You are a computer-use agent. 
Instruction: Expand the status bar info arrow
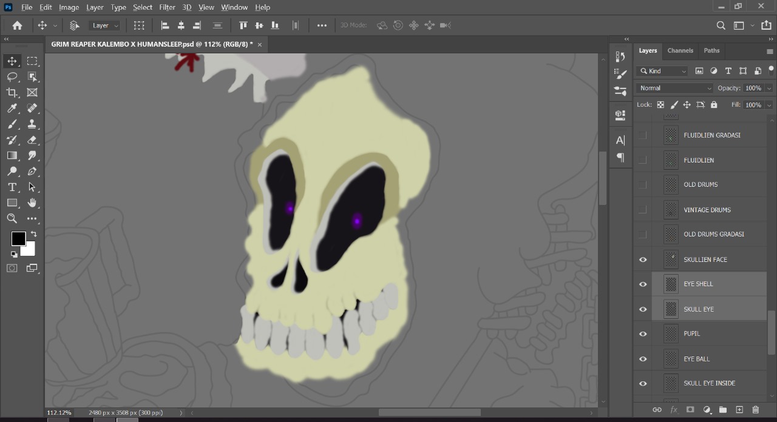click(181, 413)
